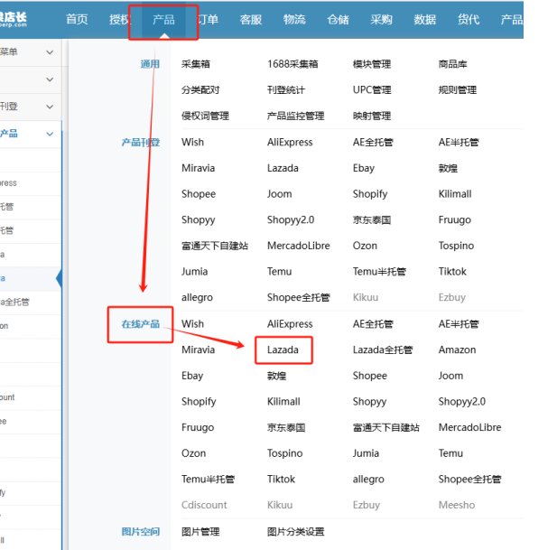This screenshot has width=557, height=550.
Task: Choose 京东泰国 under 在线产品
Action: coord(286,427)
